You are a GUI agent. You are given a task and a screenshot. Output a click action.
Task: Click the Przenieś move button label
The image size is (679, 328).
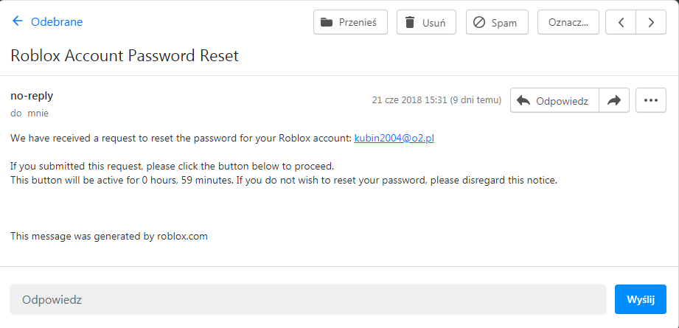[358, 22]
